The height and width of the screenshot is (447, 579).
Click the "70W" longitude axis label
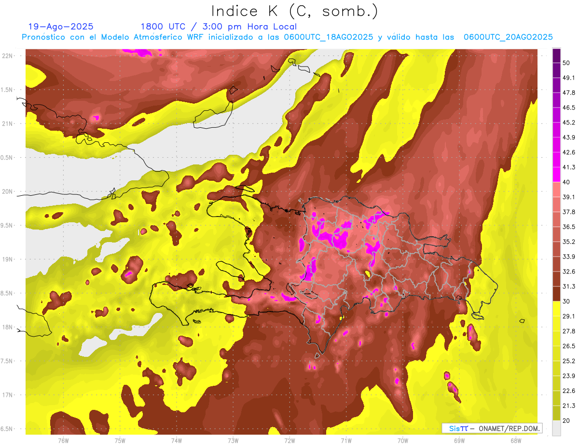403,441
